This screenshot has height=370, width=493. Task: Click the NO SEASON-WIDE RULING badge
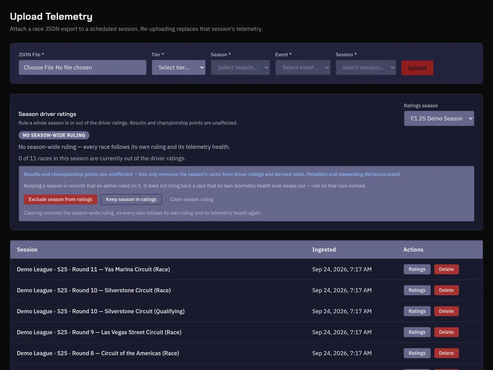click(54, 135)
